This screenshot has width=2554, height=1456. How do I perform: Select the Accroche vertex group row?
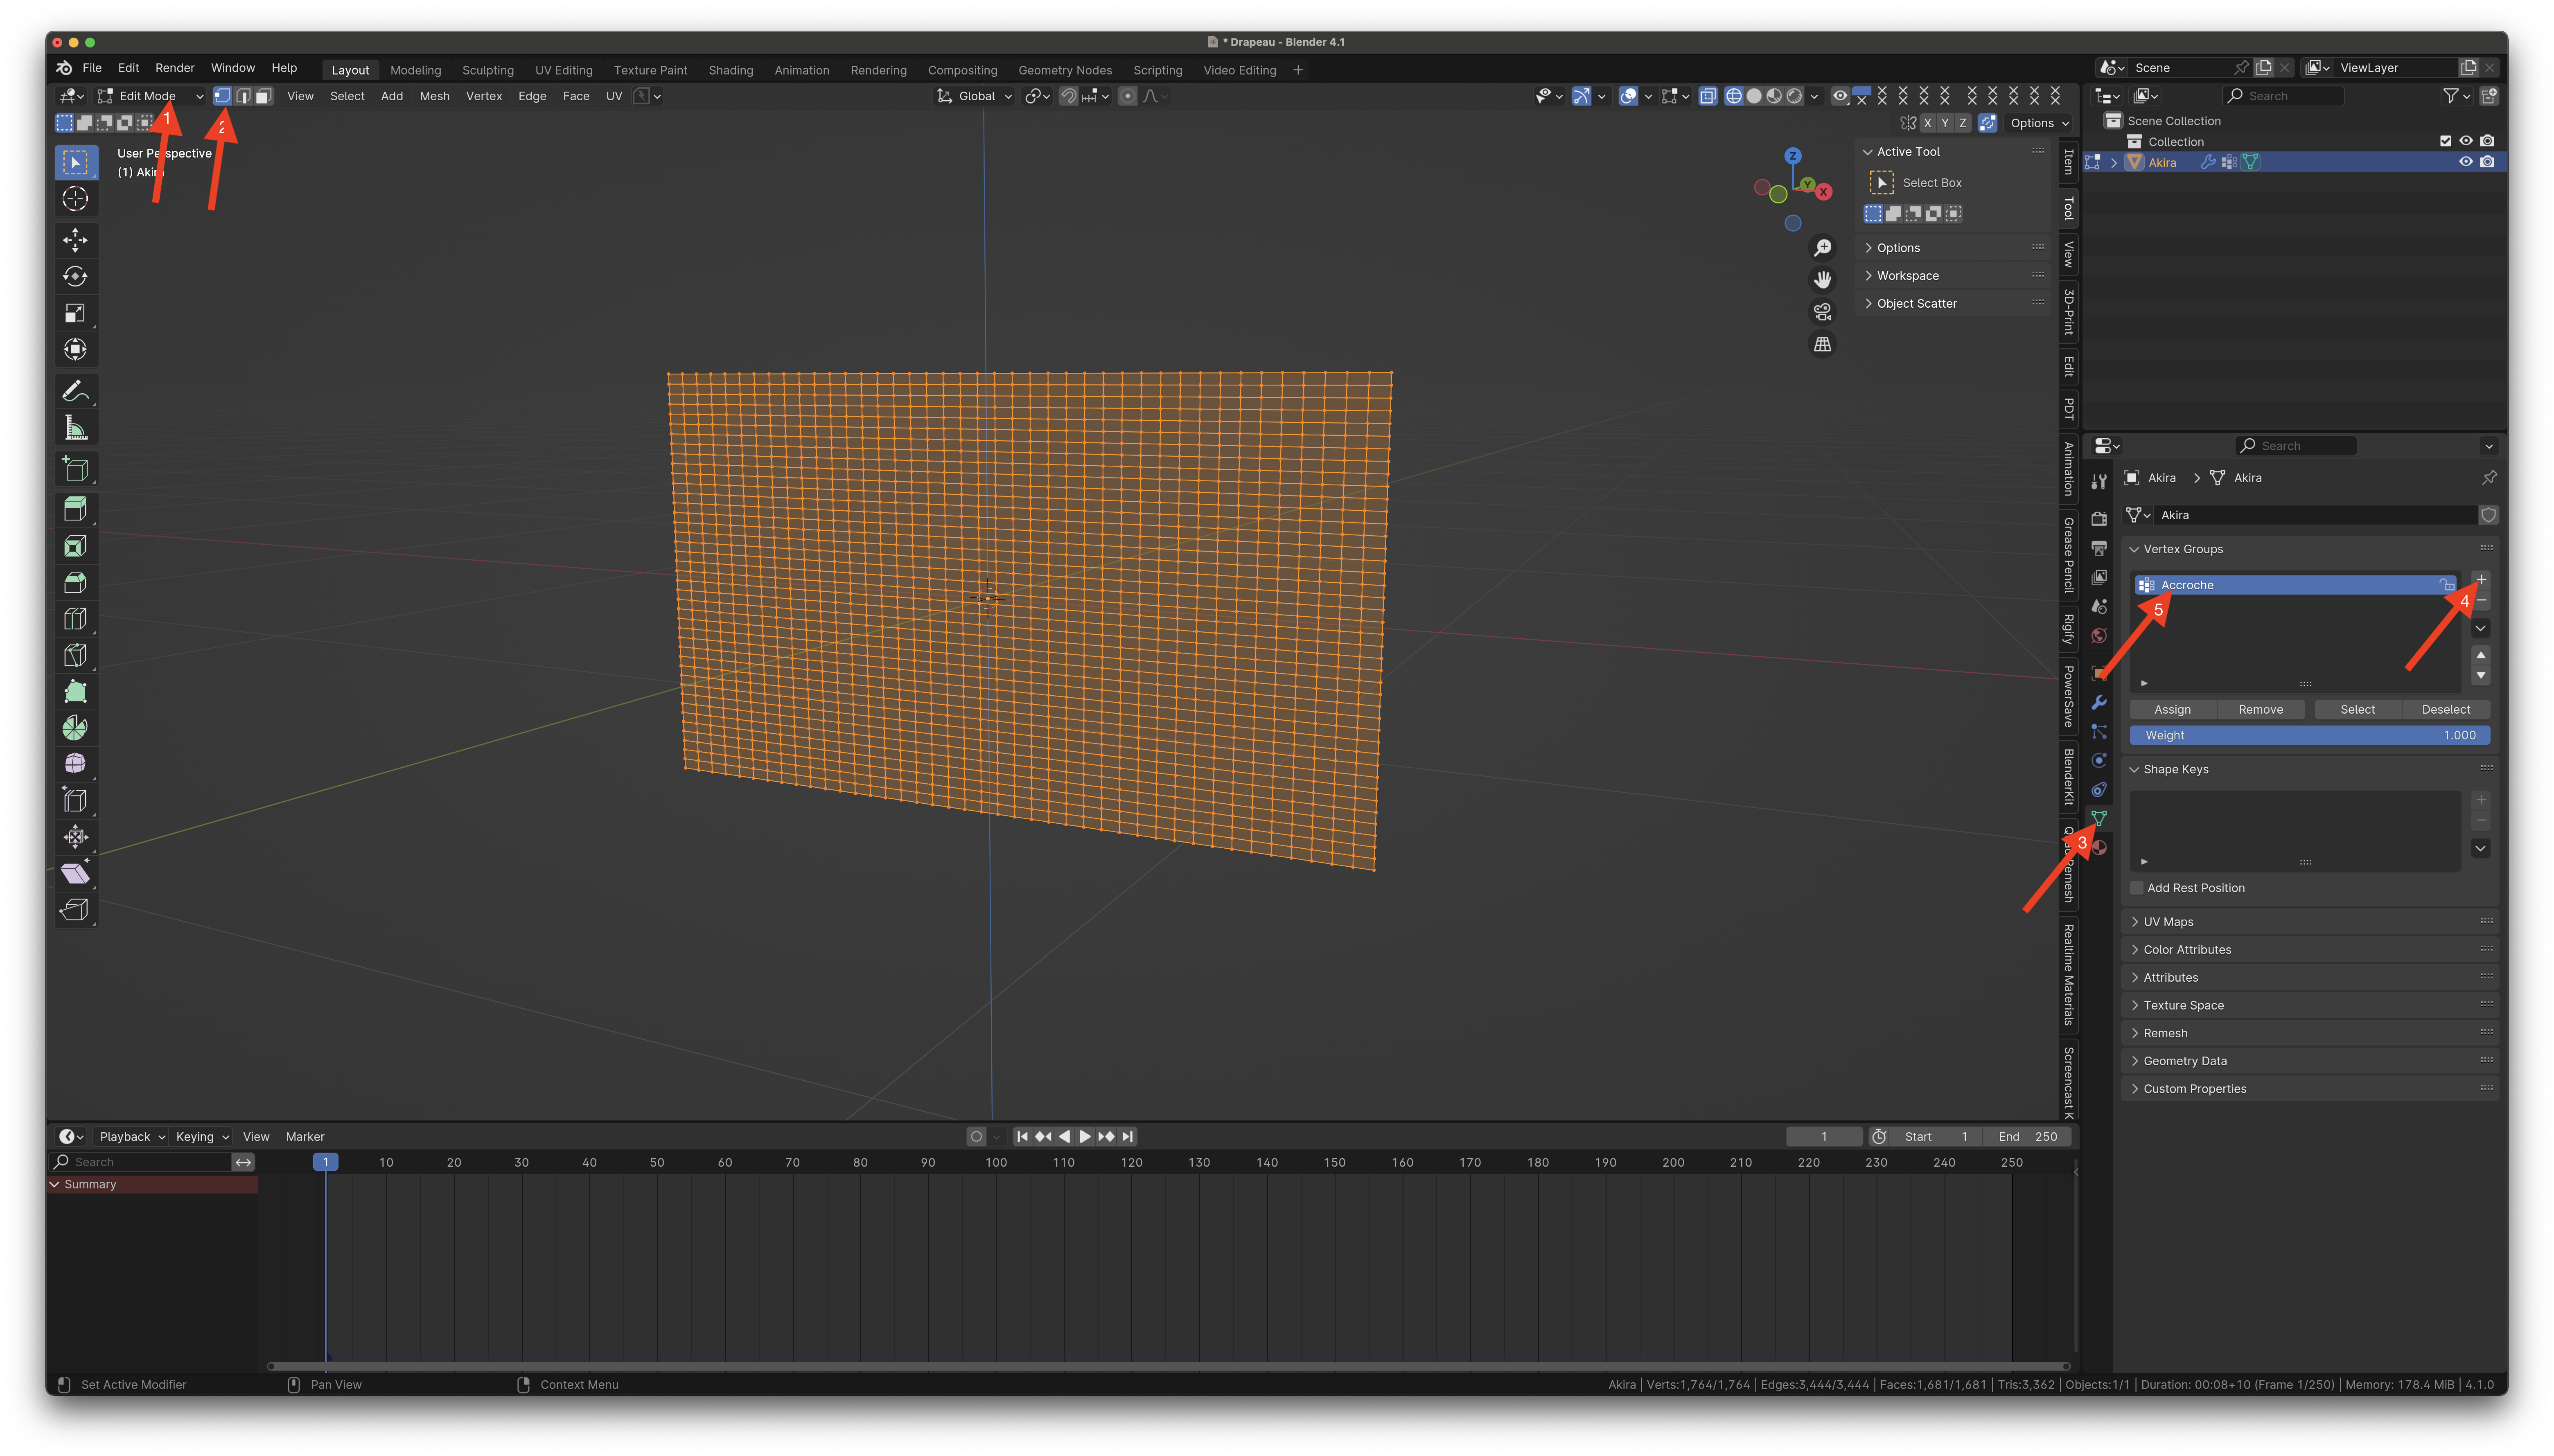coord(2295,585)
